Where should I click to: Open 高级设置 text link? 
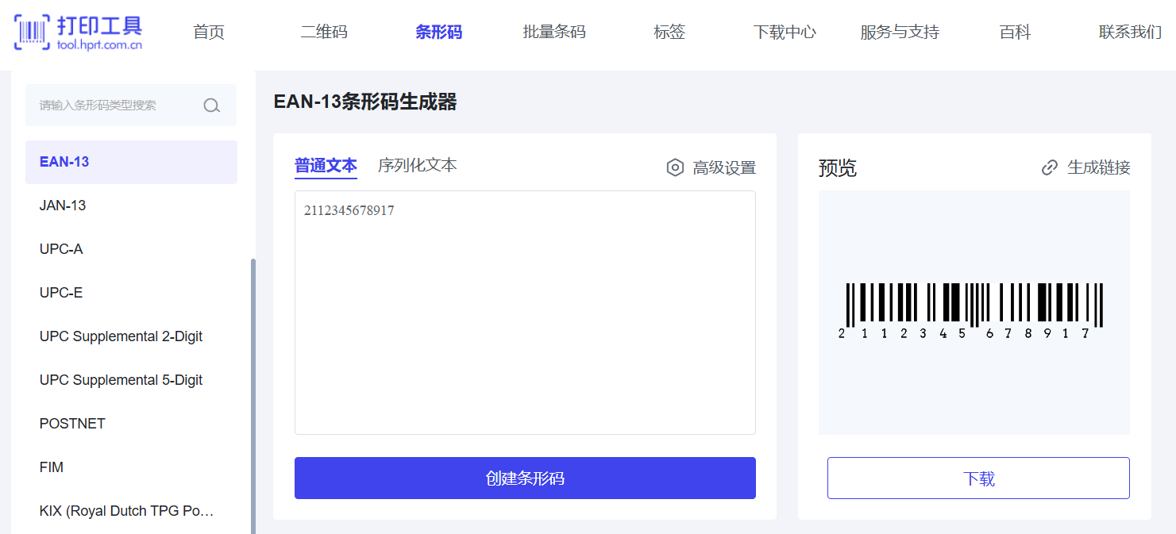pos(724,167)
